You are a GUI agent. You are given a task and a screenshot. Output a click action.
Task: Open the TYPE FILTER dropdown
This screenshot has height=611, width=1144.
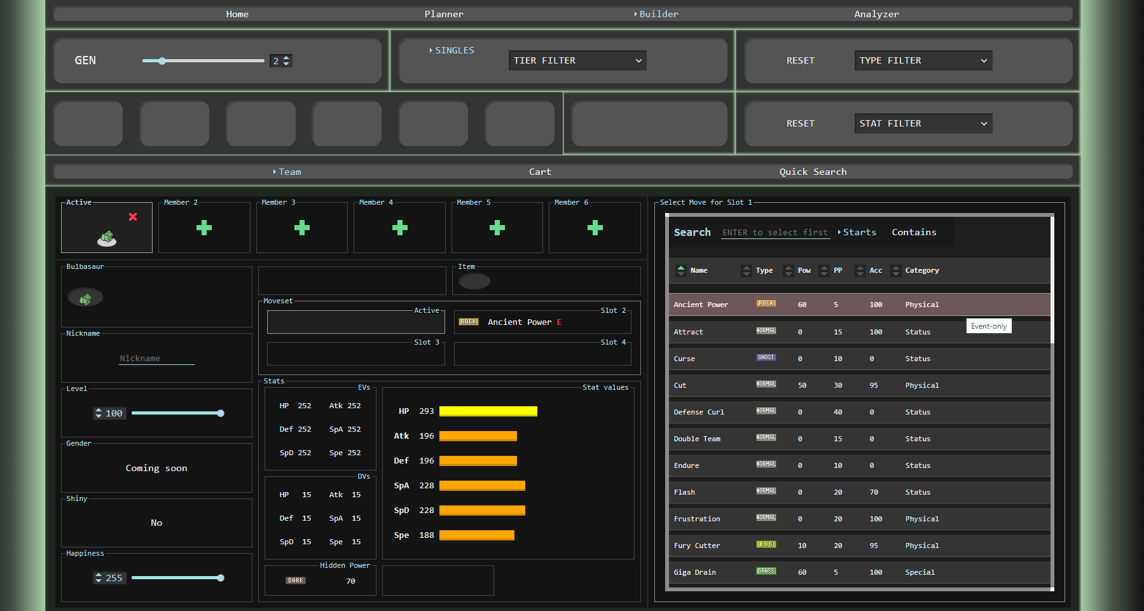pos(923,60)
